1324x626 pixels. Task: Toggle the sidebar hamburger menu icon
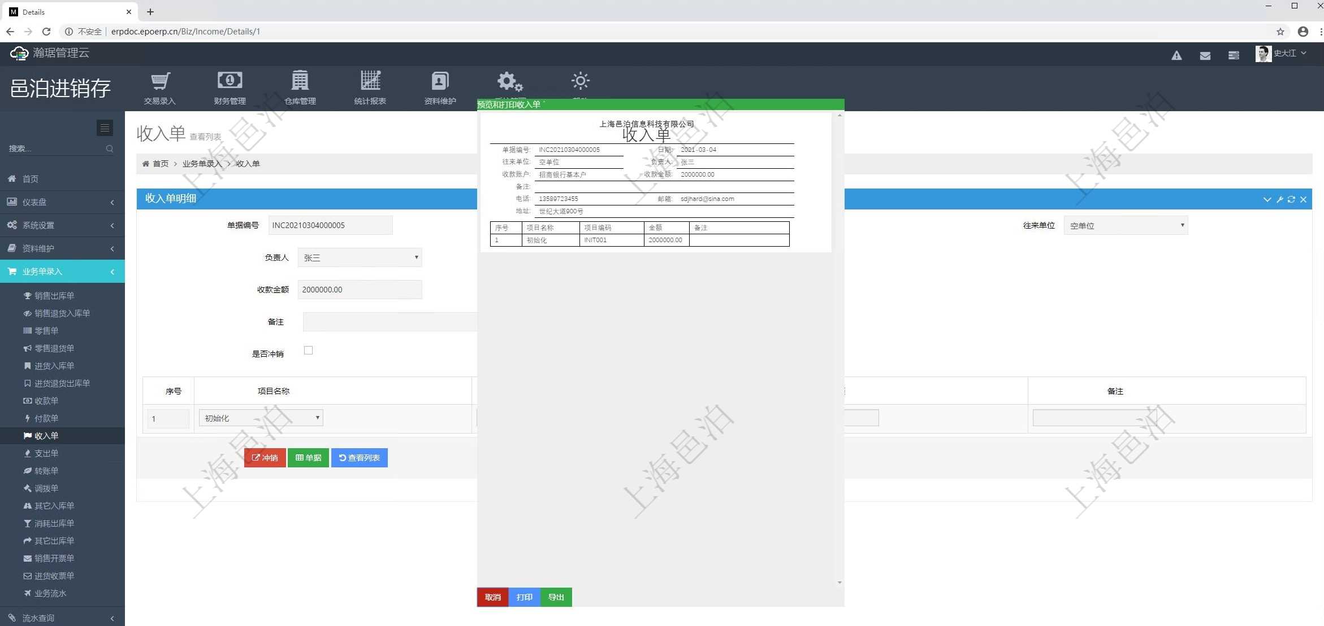click(x=105, y=128)
